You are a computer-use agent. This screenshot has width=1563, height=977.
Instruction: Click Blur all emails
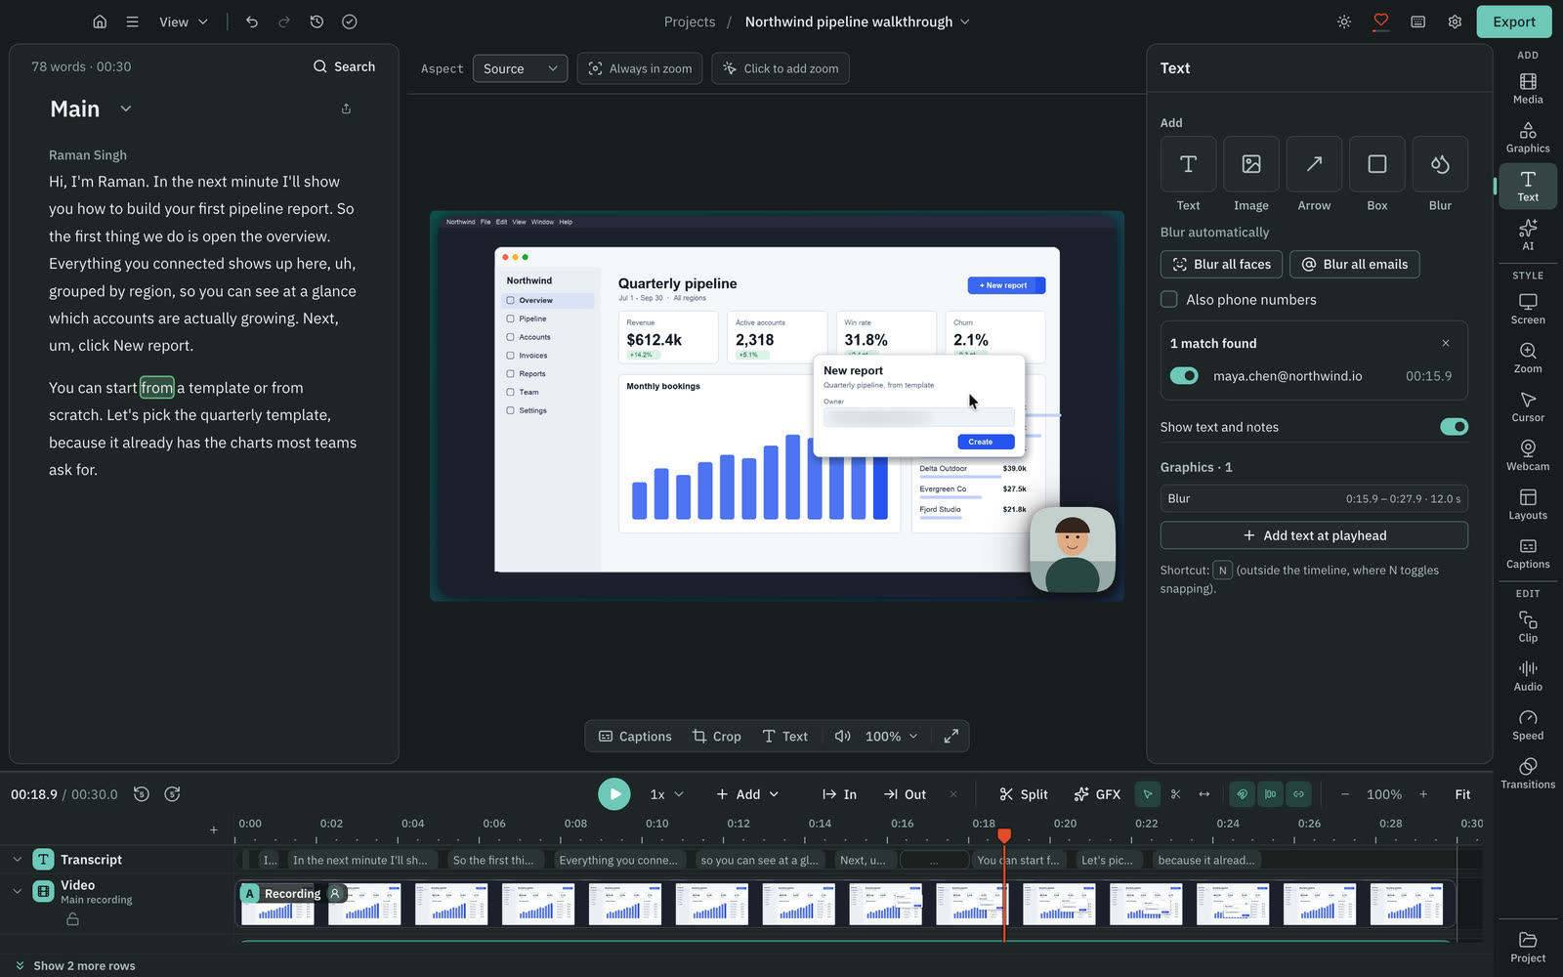1354,265
